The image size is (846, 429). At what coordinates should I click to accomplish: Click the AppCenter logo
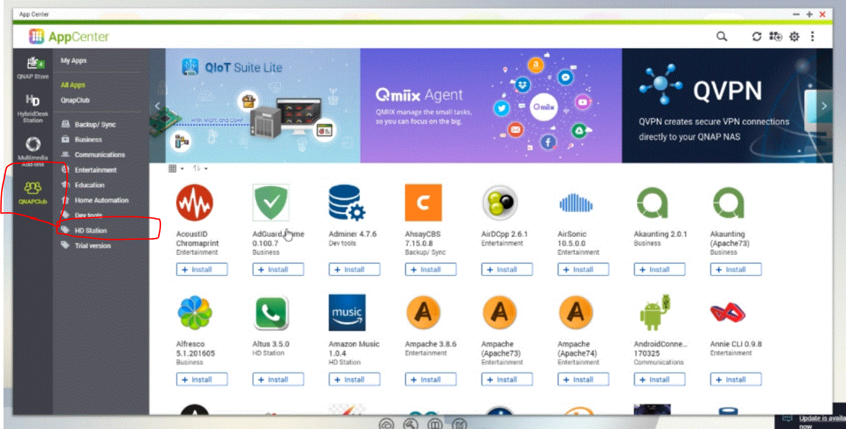(69, 36)
